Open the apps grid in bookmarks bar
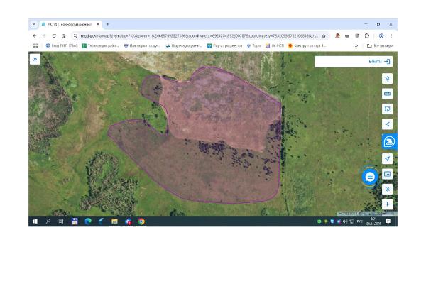The image size is (426, 301). pos(35,45)
